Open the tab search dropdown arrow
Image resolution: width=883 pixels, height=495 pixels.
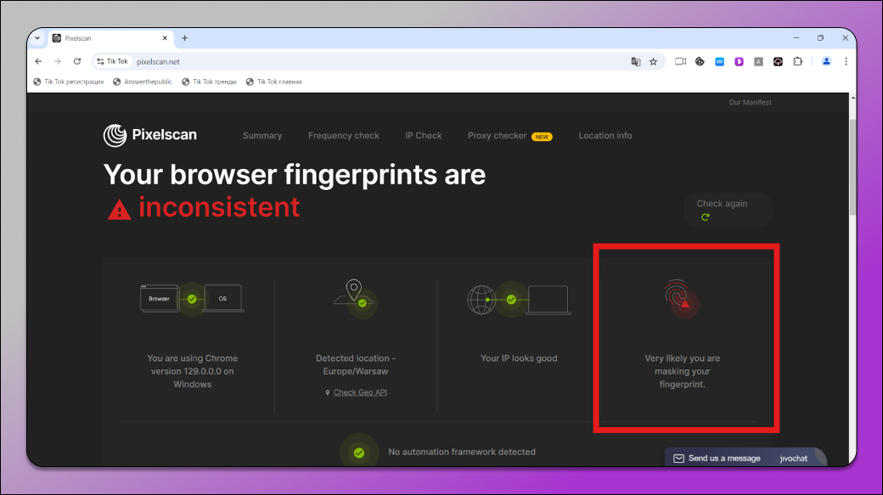[x=37, y=38]
